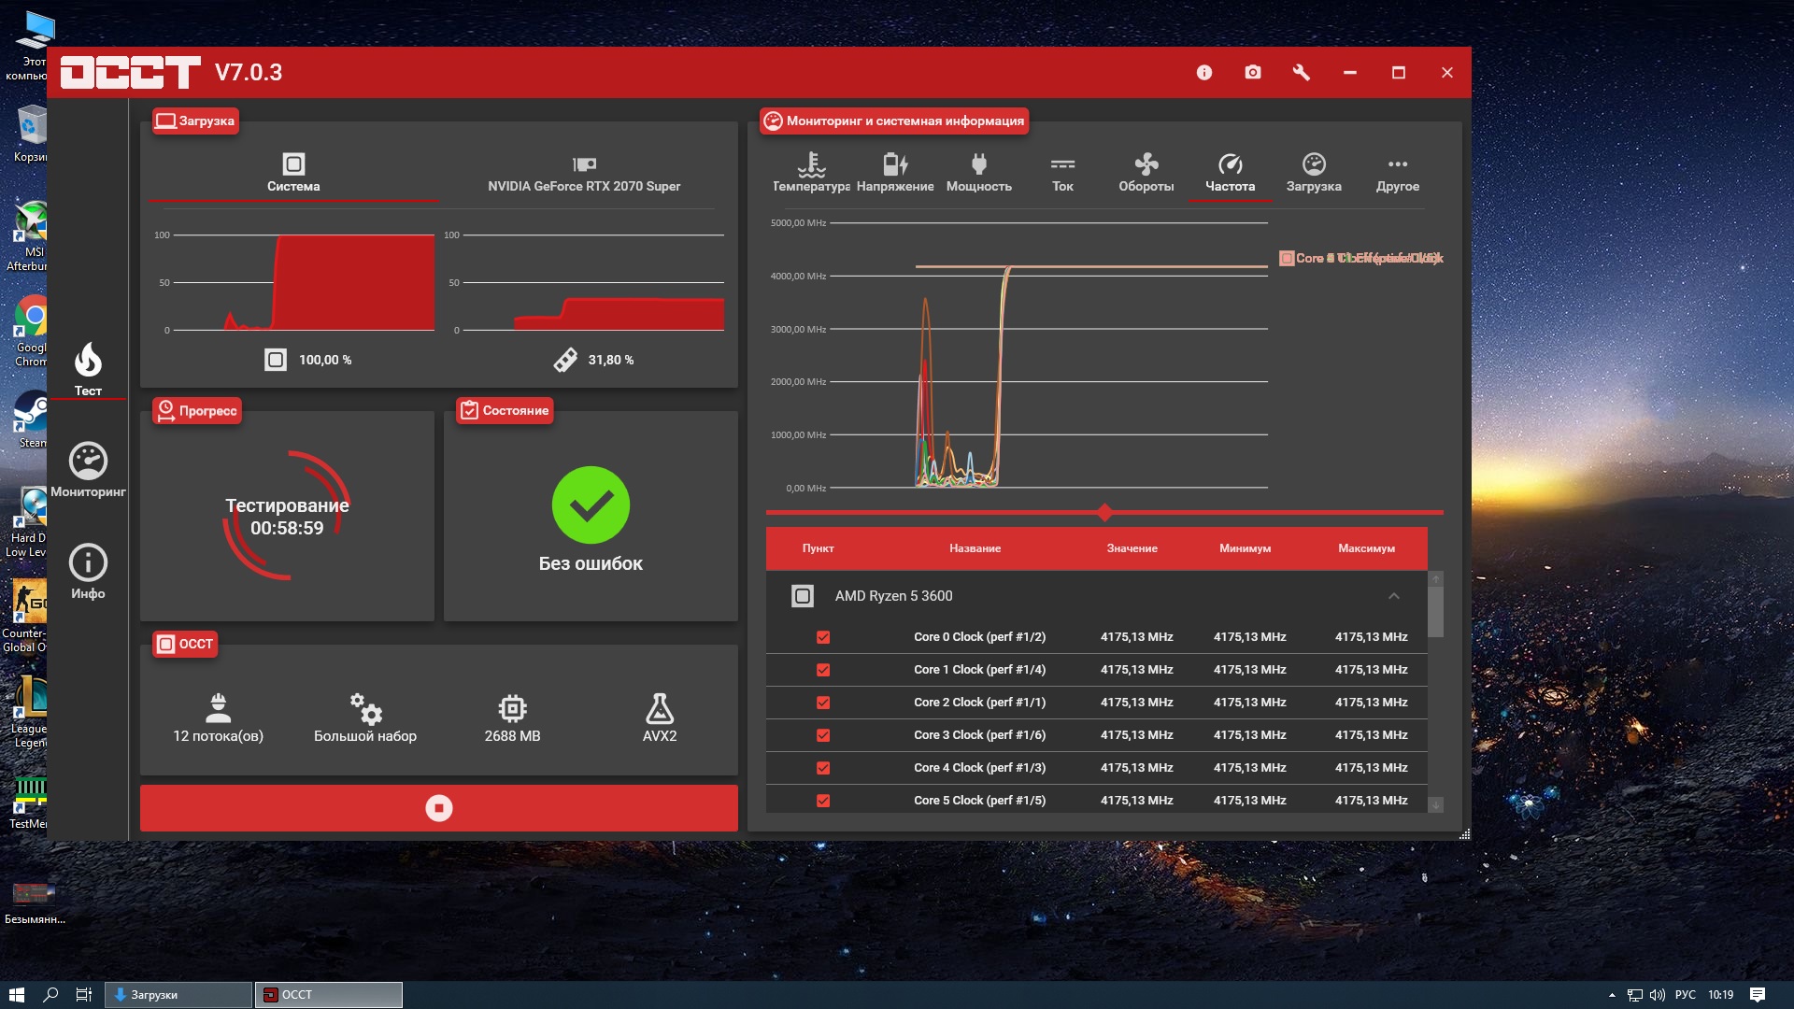Open the Monitoring gauge in sidebar

pyautogui.click(x=88, y=462)
